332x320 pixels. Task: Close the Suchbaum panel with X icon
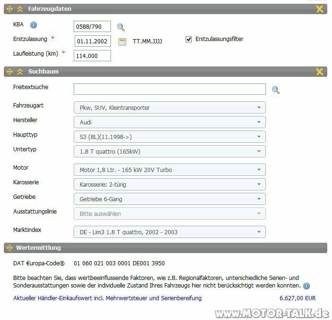(x=320, y=72)
